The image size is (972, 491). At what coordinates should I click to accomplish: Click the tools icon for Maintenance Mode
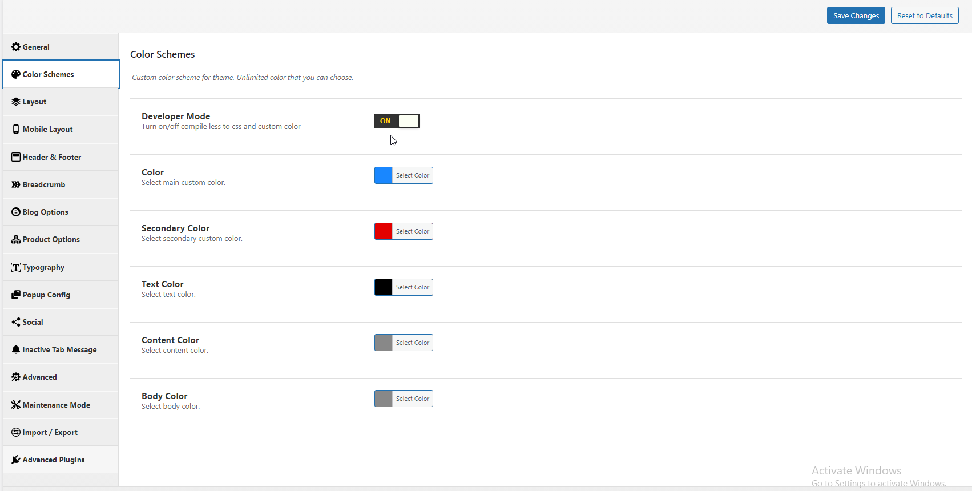tap(16, 405)
